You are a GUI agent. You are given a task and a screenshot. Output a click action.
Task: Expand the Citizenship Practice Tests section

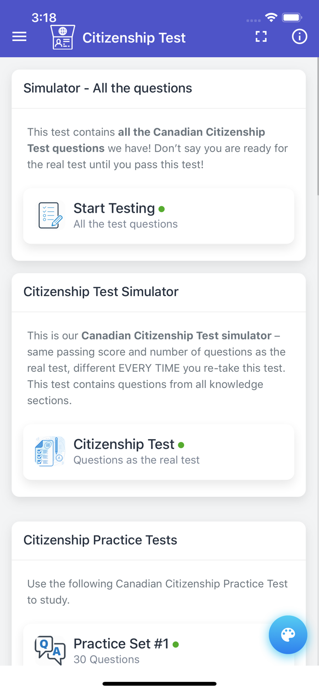[x=101, y=540]
